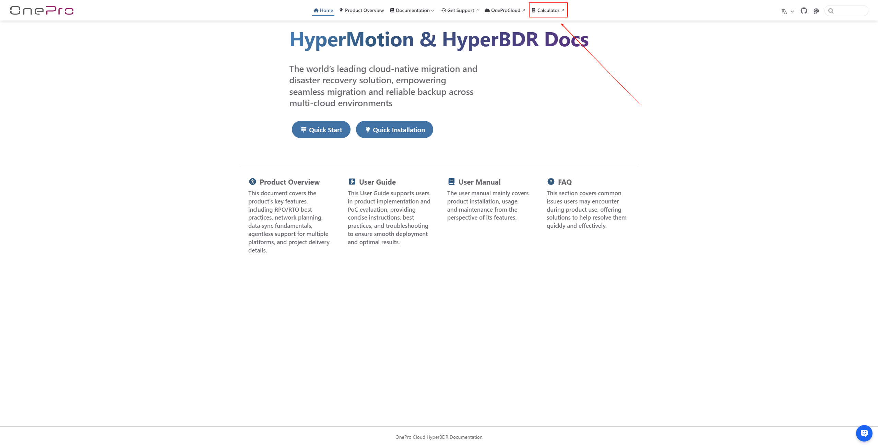Click the Product Overview card accessibility icon
This screenshot has height=447, width=878.
tap(252, 182)
